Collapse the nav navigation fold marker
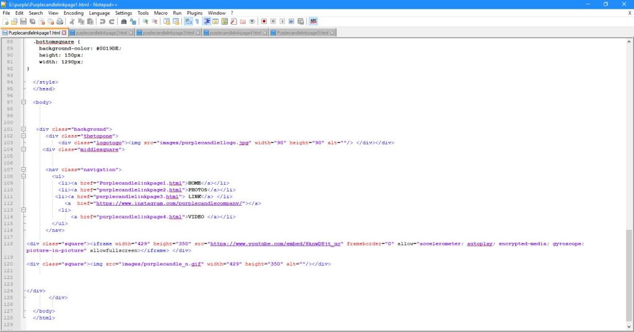This screenshot has height=332, width=634. [x=24, y=169]
